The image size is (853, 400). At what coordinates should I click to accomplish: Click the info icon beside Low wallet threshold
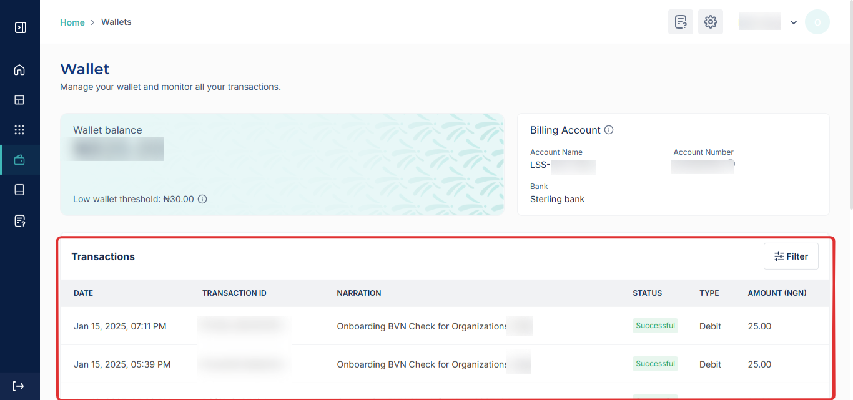click(202, 199)
